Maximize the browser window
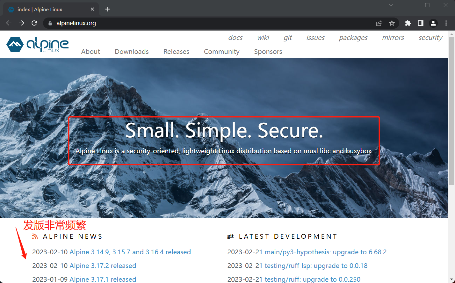Image resolution: width=455 pixels, height=283 pixels. [427, 5]
